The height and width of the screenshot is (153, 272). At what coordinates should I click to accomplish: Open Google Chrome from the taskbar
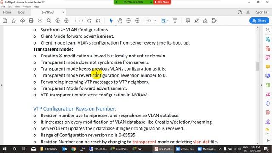[x=74, y=149]
